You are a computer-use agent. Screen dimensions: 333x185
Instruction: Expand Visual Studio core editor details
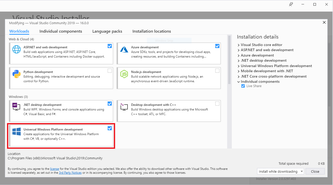[239, 45]
